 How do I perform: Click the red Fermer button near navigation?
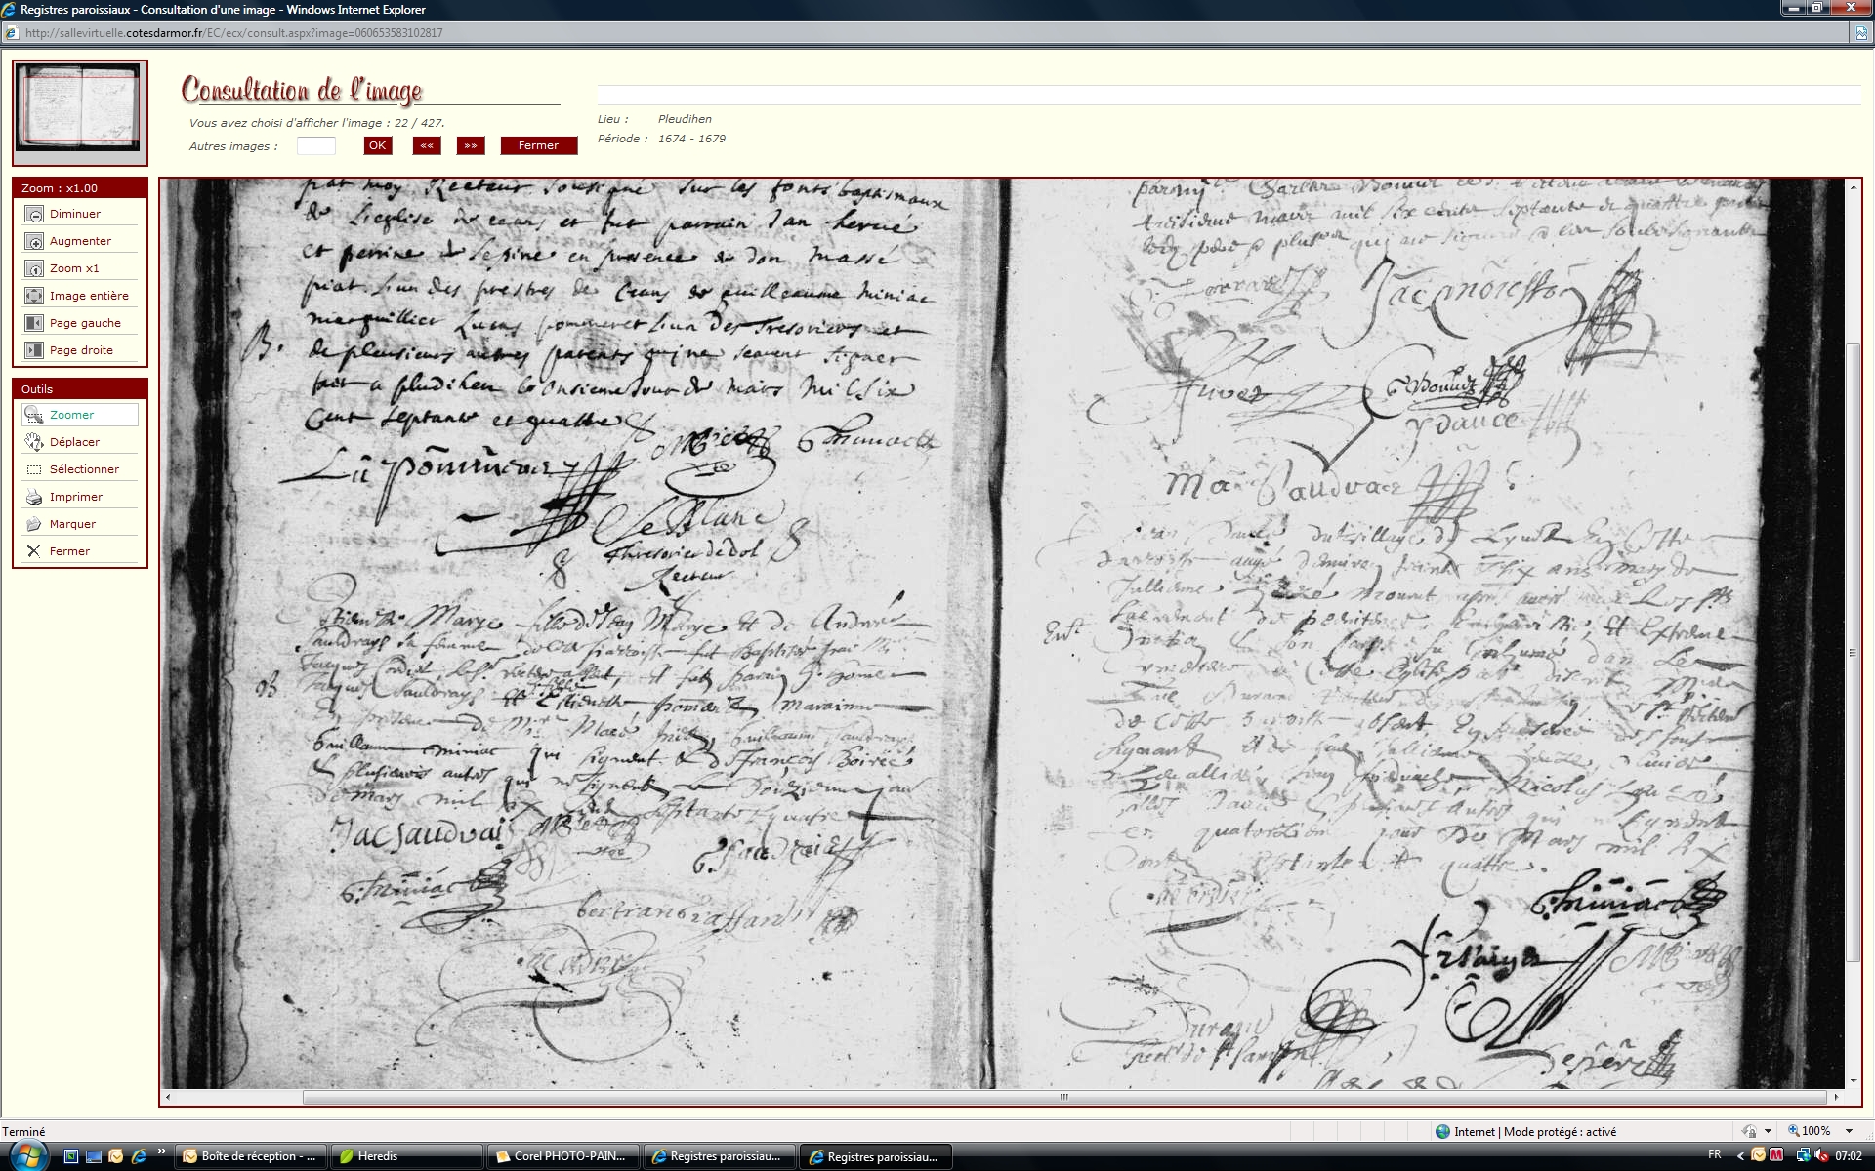[x=538, y=145]
